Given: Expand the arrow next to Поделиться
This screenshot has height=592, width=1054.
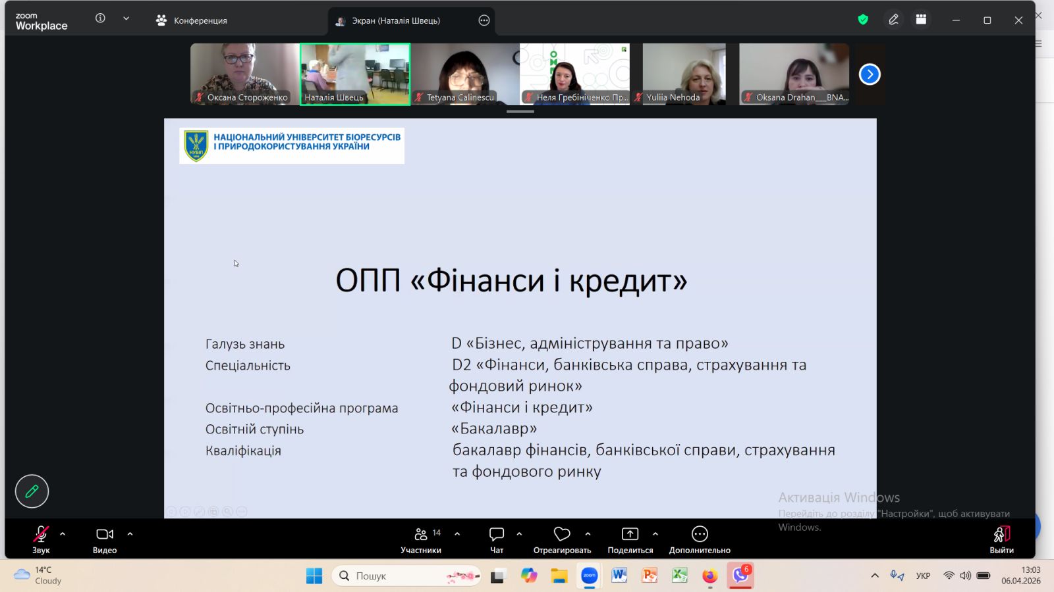Looking at the screenshot, I should 655,534.
